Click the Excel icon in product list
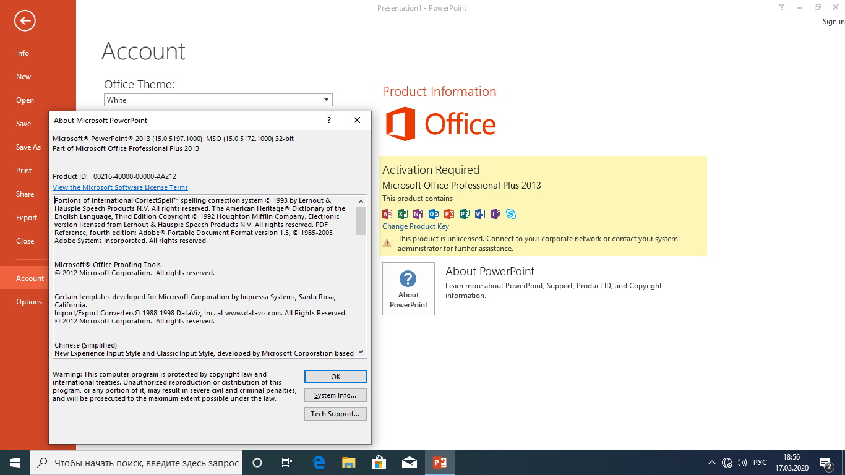Screen dimensions: 845x475 click(403, 214)
